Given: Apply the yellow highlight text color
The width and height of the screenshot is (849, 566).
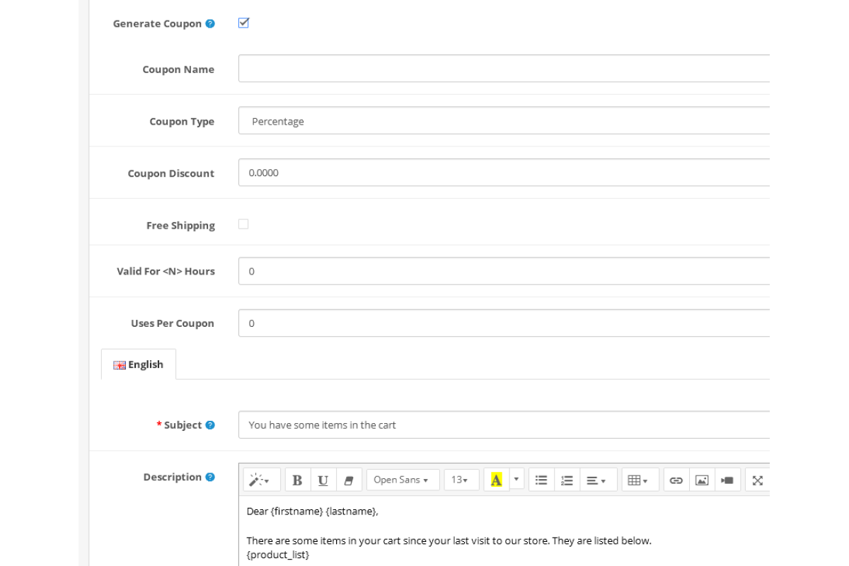Looking at the screenshot, I should [496, 480].
